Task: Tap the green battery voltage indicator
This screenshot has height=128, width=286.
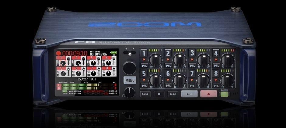Action: point(113,53)
